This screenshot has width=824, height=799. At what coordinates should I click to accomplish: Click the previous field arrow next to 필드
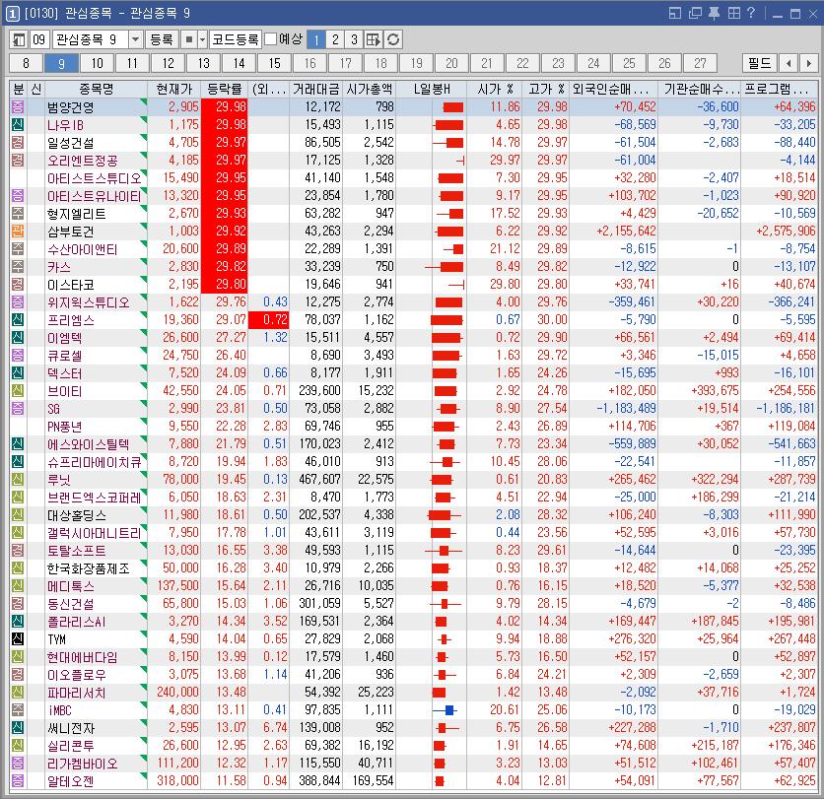click(789, 64)
